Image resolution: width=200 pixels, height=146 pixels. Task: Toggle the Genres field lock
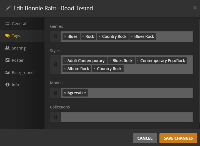pyautogui.click(x=55, y=36)
